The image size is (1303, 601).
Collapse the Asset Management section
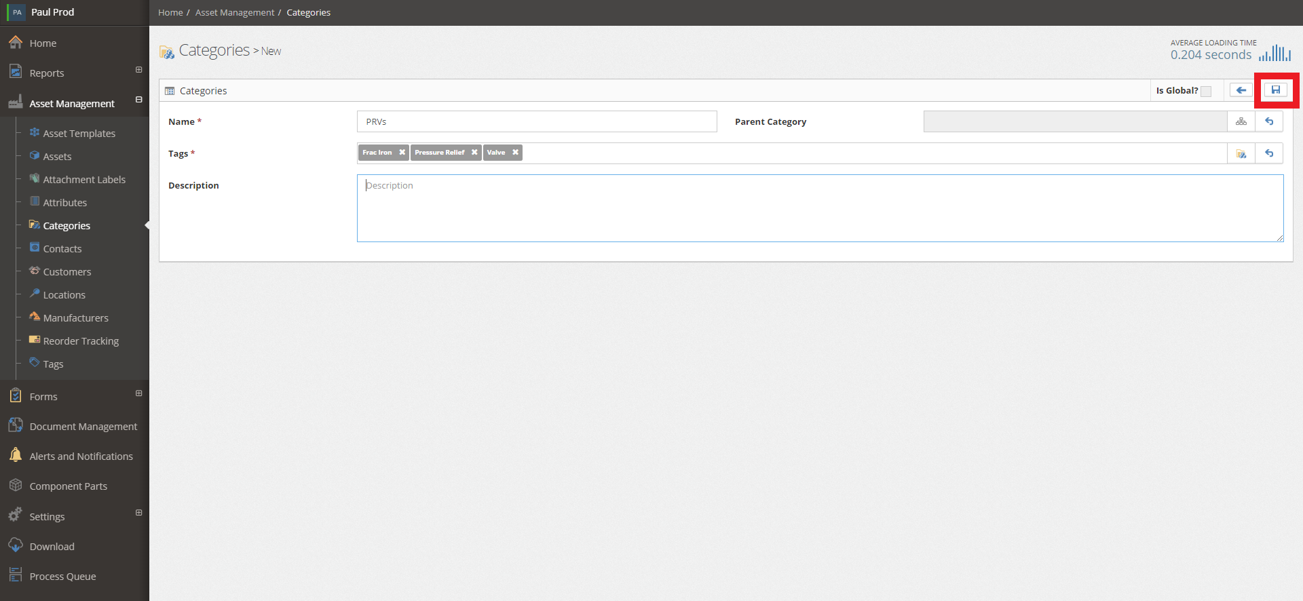tap(138, 100)
